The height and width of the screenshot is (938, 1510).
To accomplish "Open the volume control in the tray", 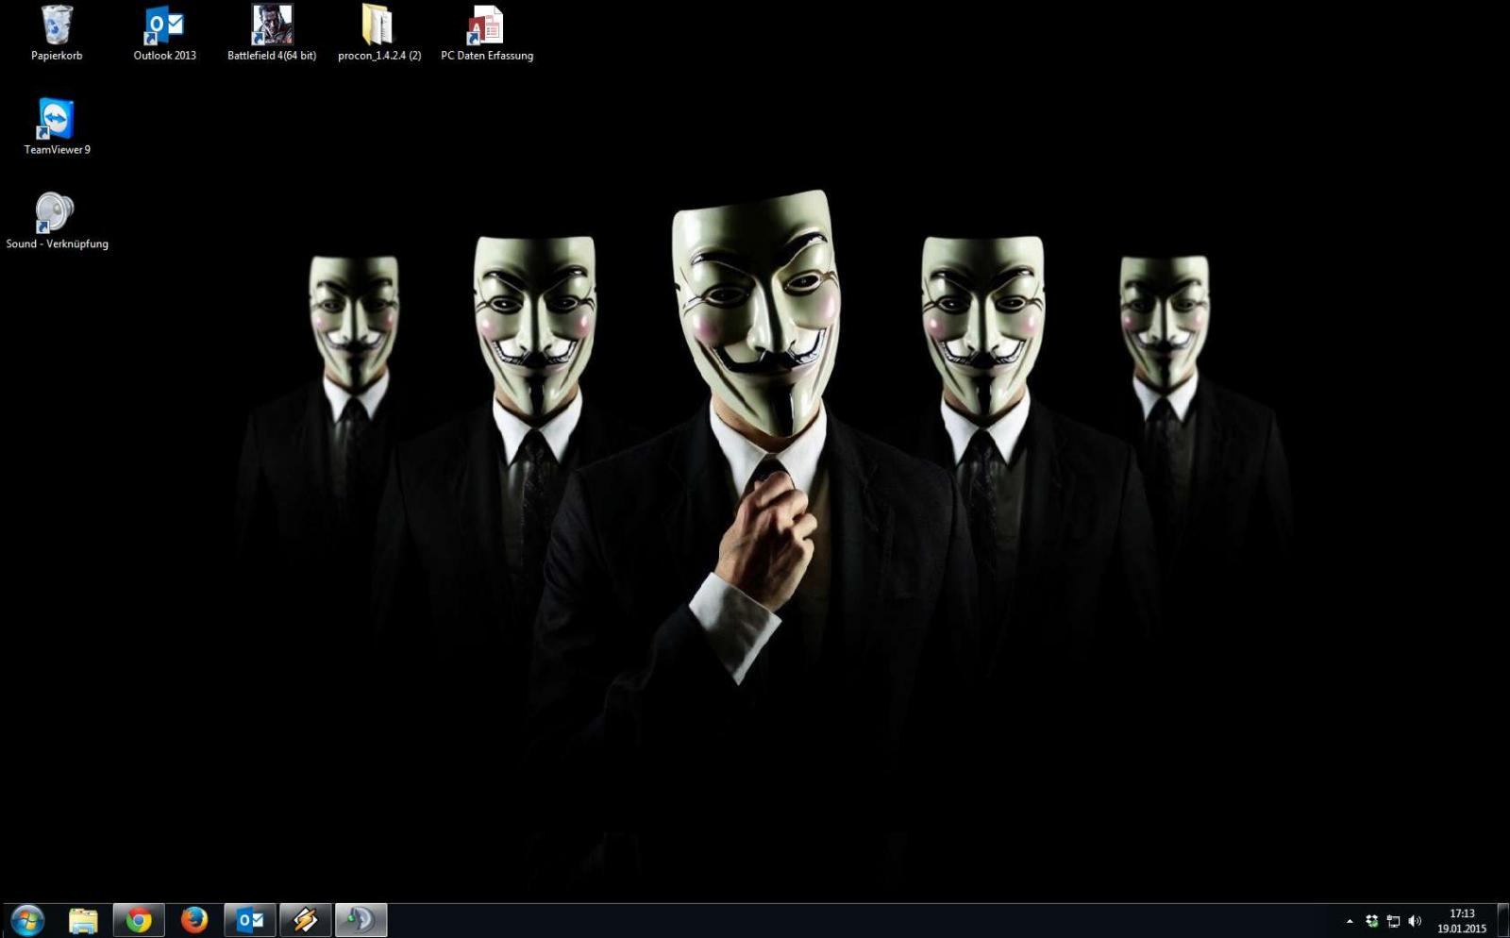I will tap(1414, 921).
